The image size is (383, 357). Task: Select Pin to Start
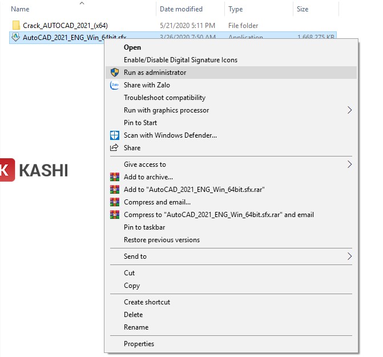tap(140, 123)
